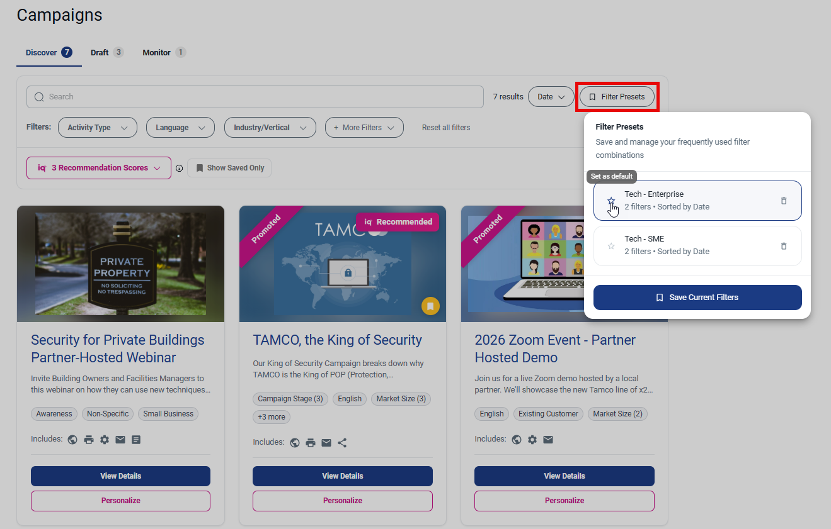Personalize the TAMCO King of Security campaign
The width and height of the screenshot is (831, 529).
point(343,501)
